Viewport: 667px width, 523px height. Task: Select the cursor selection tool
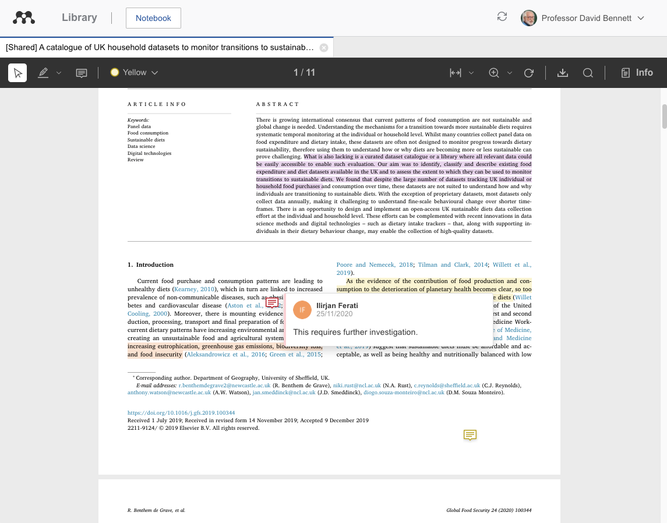17,72
